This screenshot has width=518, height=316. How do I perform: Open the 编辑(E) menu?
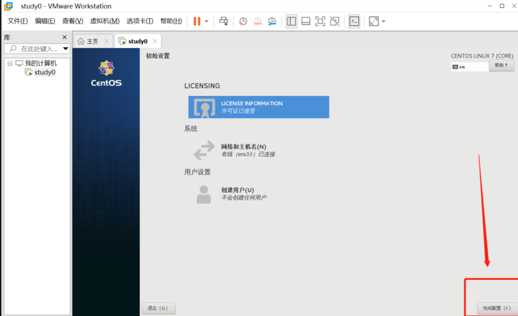pos(45,21)
